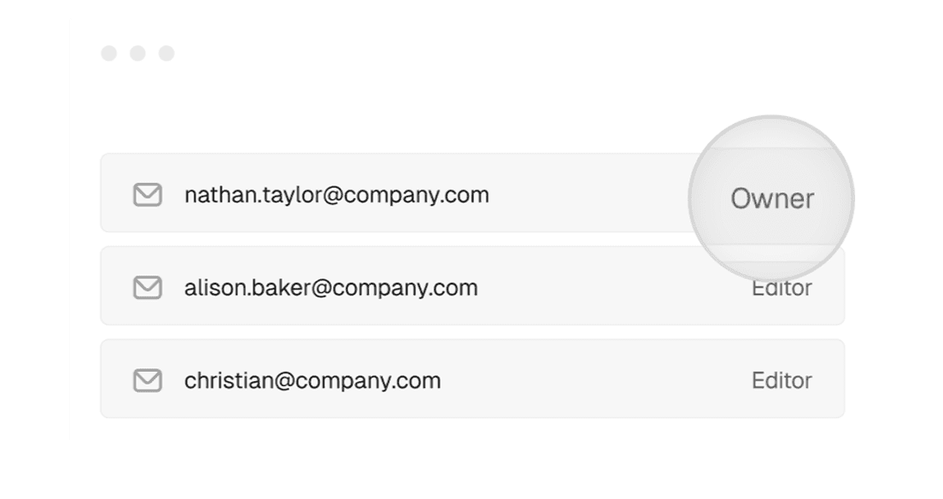Open Editor role for alison.baker@company.com
The image size is (943, 499).
tap(782, 288)
